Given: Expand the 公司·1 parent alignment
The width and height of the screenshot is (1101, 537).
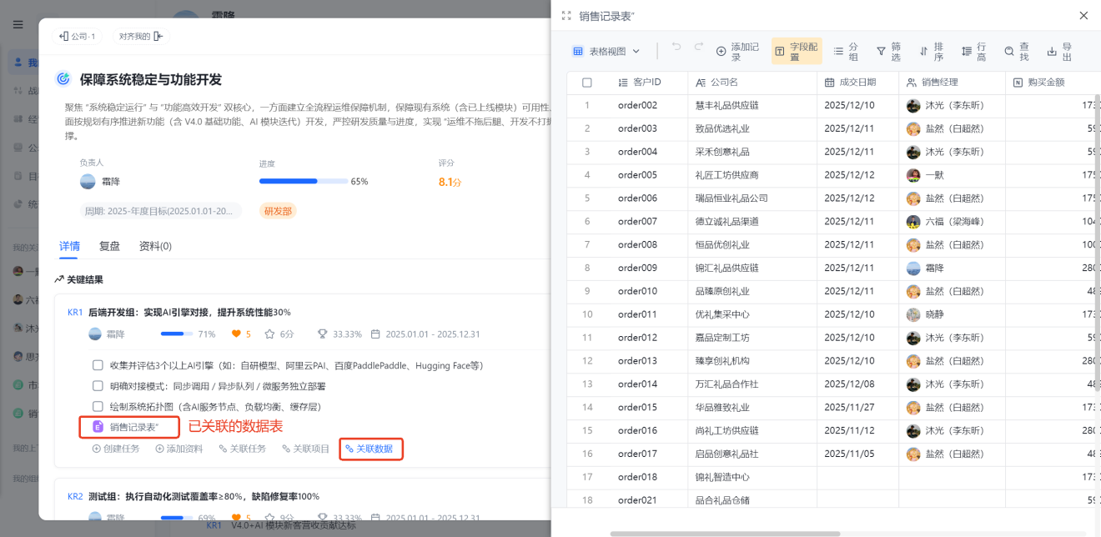Looking at the screenshot, I should tap(78, 36).
